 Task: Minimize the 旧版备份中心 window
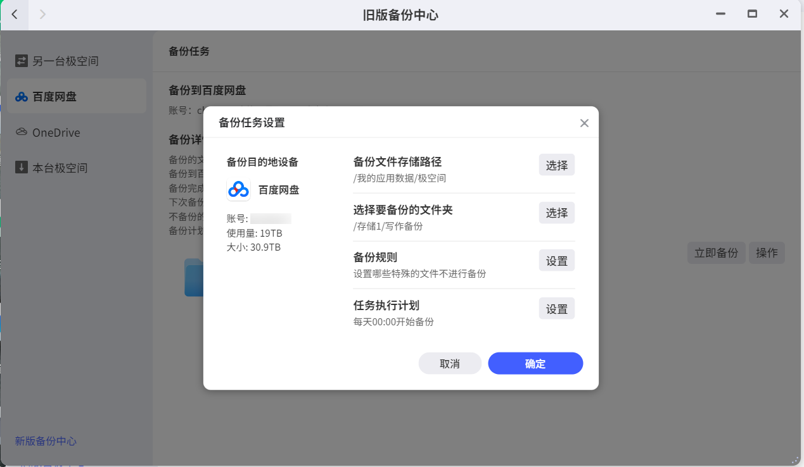pyautogui.click(x=720, y=14)
